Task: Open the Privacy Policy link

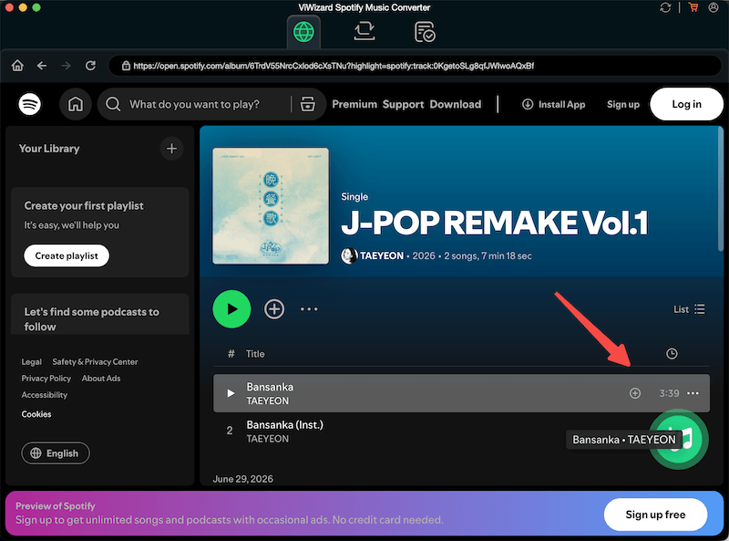Action: click(x=46, y=378)
